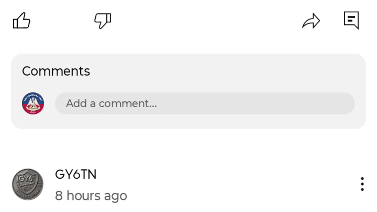Toggle the dislike button on

(x=102, y=21)
